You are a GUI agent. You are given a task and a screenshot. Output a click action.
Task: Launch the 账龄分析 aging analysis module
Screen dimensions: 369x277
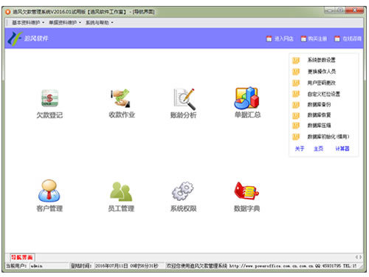pyautogui.click(x=184, y=104)
